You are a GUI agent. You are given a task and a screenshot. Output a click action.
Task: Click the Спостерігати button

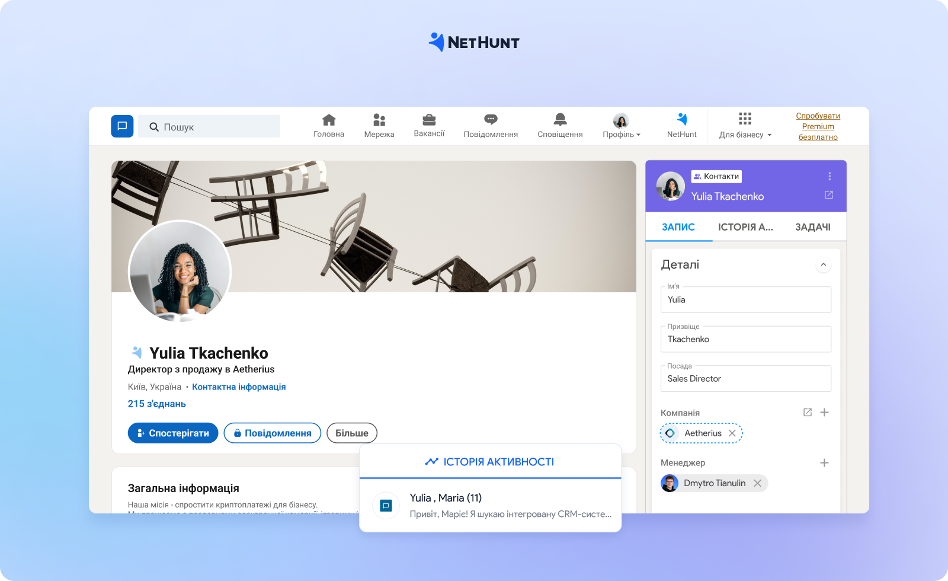click(x=173, y=433)
